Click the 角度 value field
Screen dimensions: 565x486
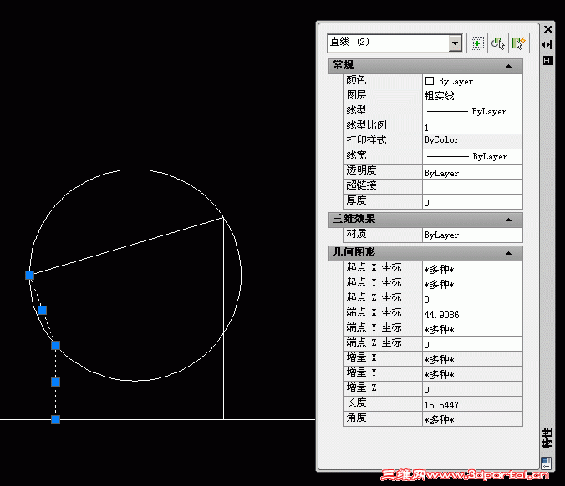[x=472, y=419]
